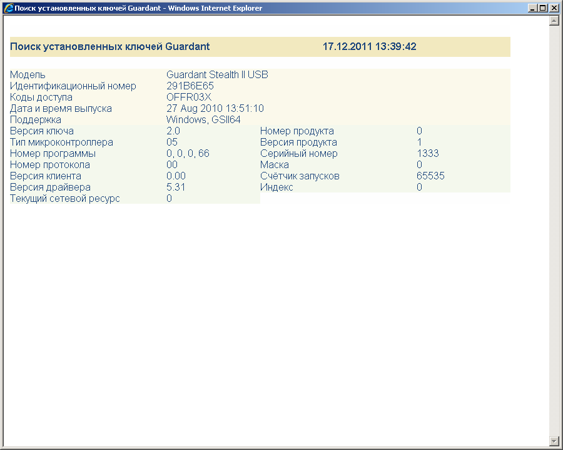
Task: Click the launch counter value 65535
Action: [x=430, y=176]
